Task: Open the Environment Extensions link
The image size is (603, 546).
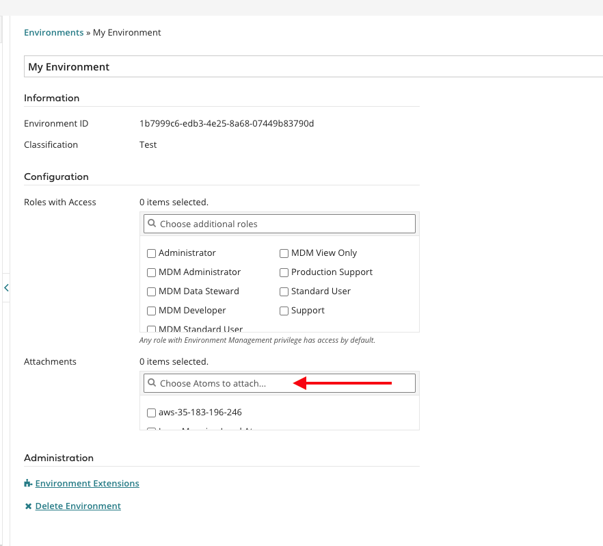Action: (x=87, y=483)
